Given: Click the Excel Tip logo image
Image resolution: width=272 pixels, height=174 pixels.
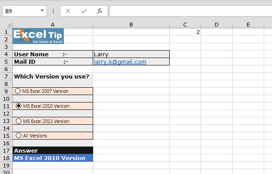Looking at the screenshot, I should [38, 36].
